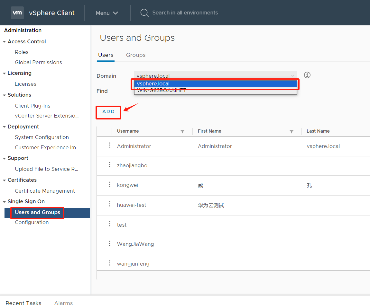Collapse the Access Control section
This screenshot has height=307, width=370.
[x=4, y=42]
